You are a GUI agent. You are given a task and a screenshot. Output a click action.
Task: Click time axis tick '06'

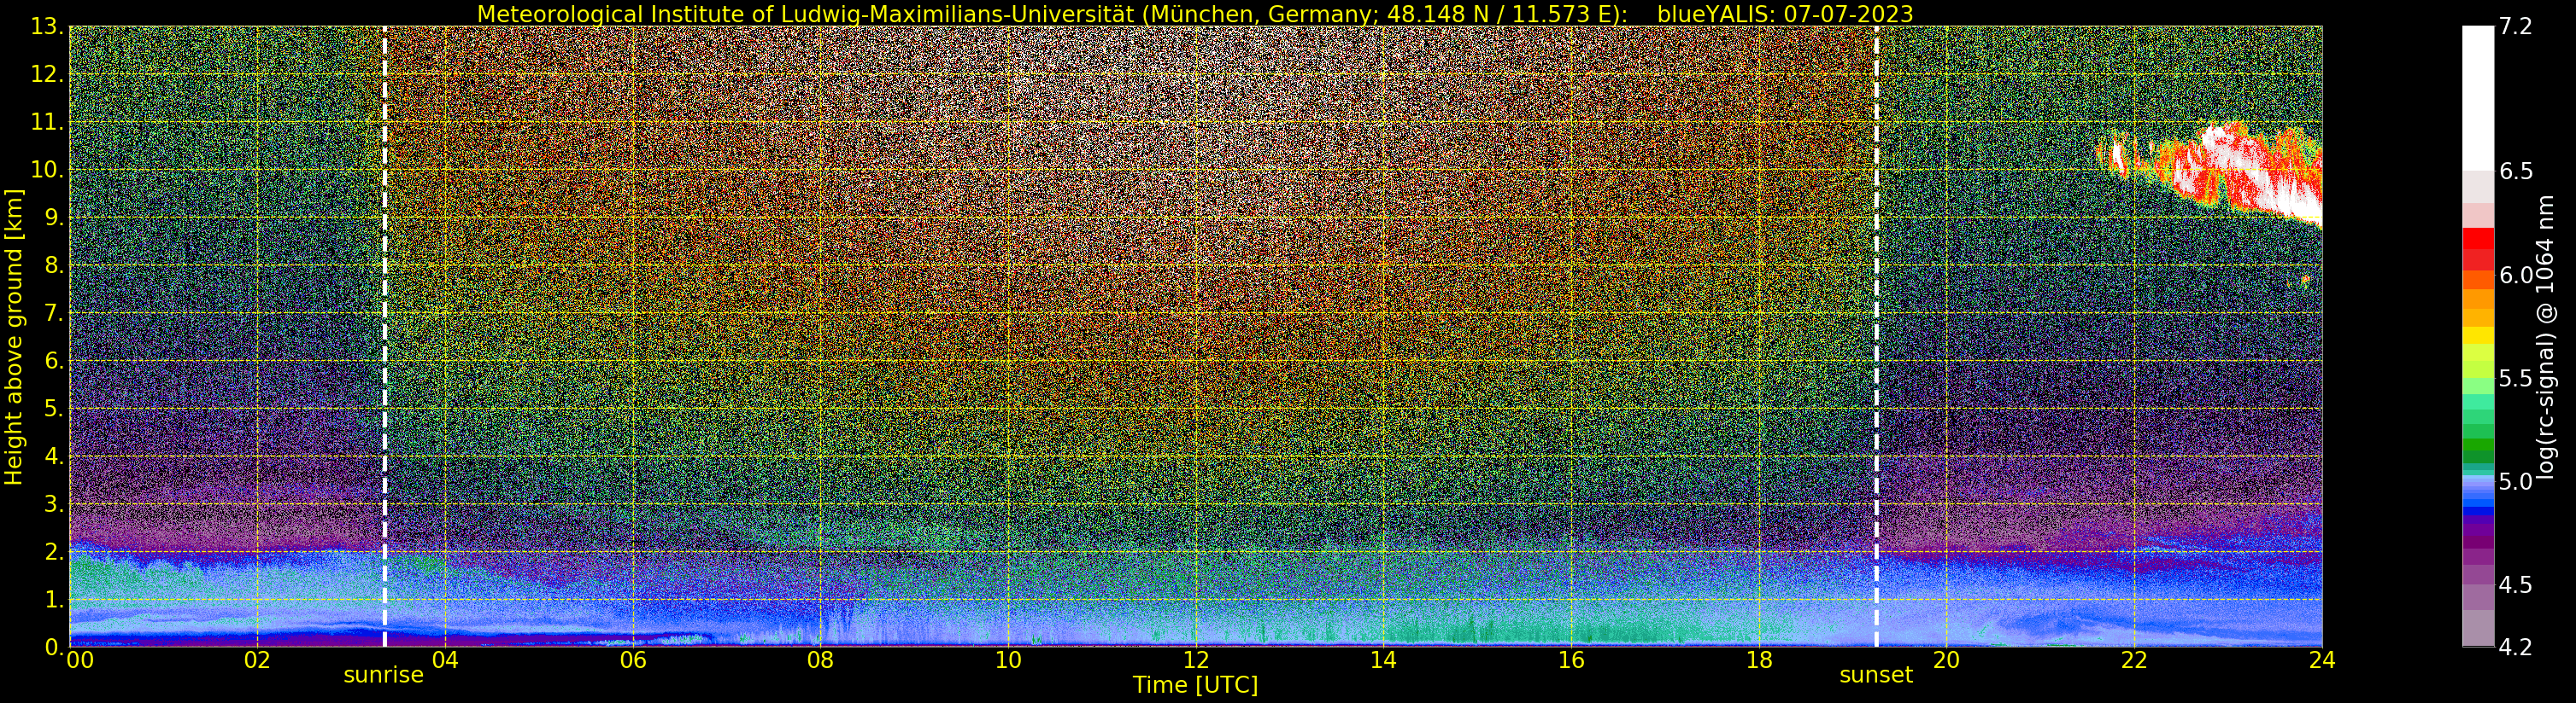click(633, 660)
